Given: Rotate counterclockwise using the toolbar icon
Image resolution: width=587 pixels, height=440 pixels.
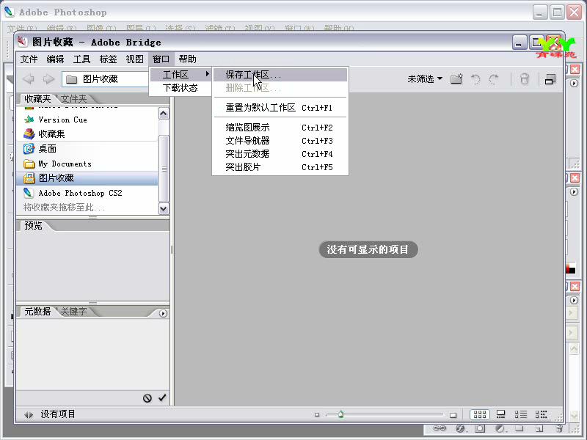Looking at the screenshot, I should click(x=475, y=79).
